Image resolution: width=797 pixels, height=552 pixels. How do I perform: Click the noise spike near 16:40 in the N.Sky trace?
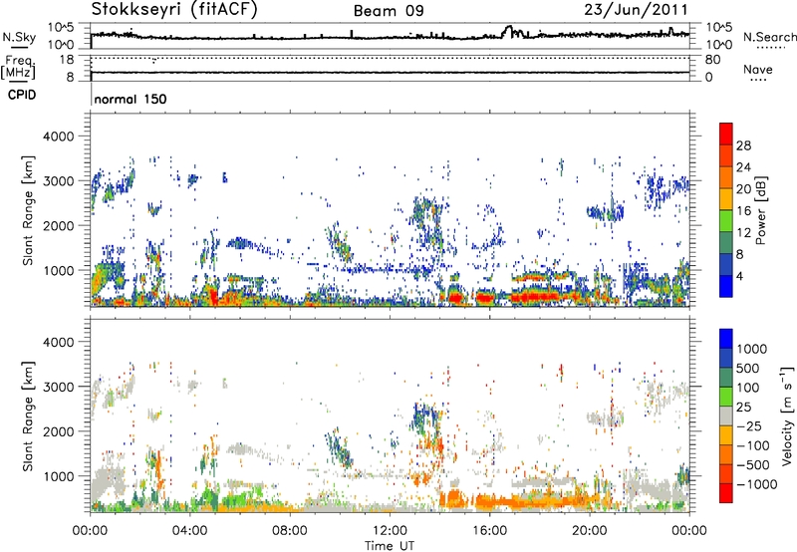[508, 30]
